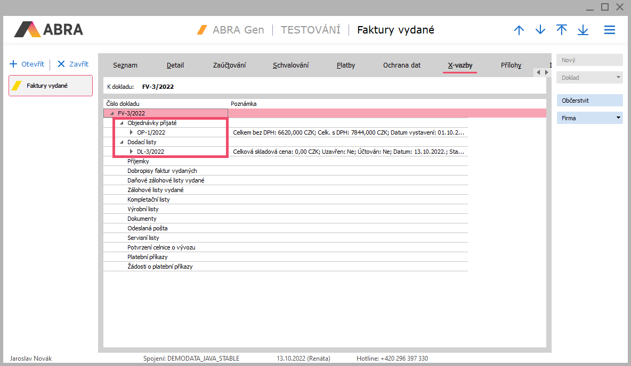Collapse the Dodací listy group

tap(122, 142)
